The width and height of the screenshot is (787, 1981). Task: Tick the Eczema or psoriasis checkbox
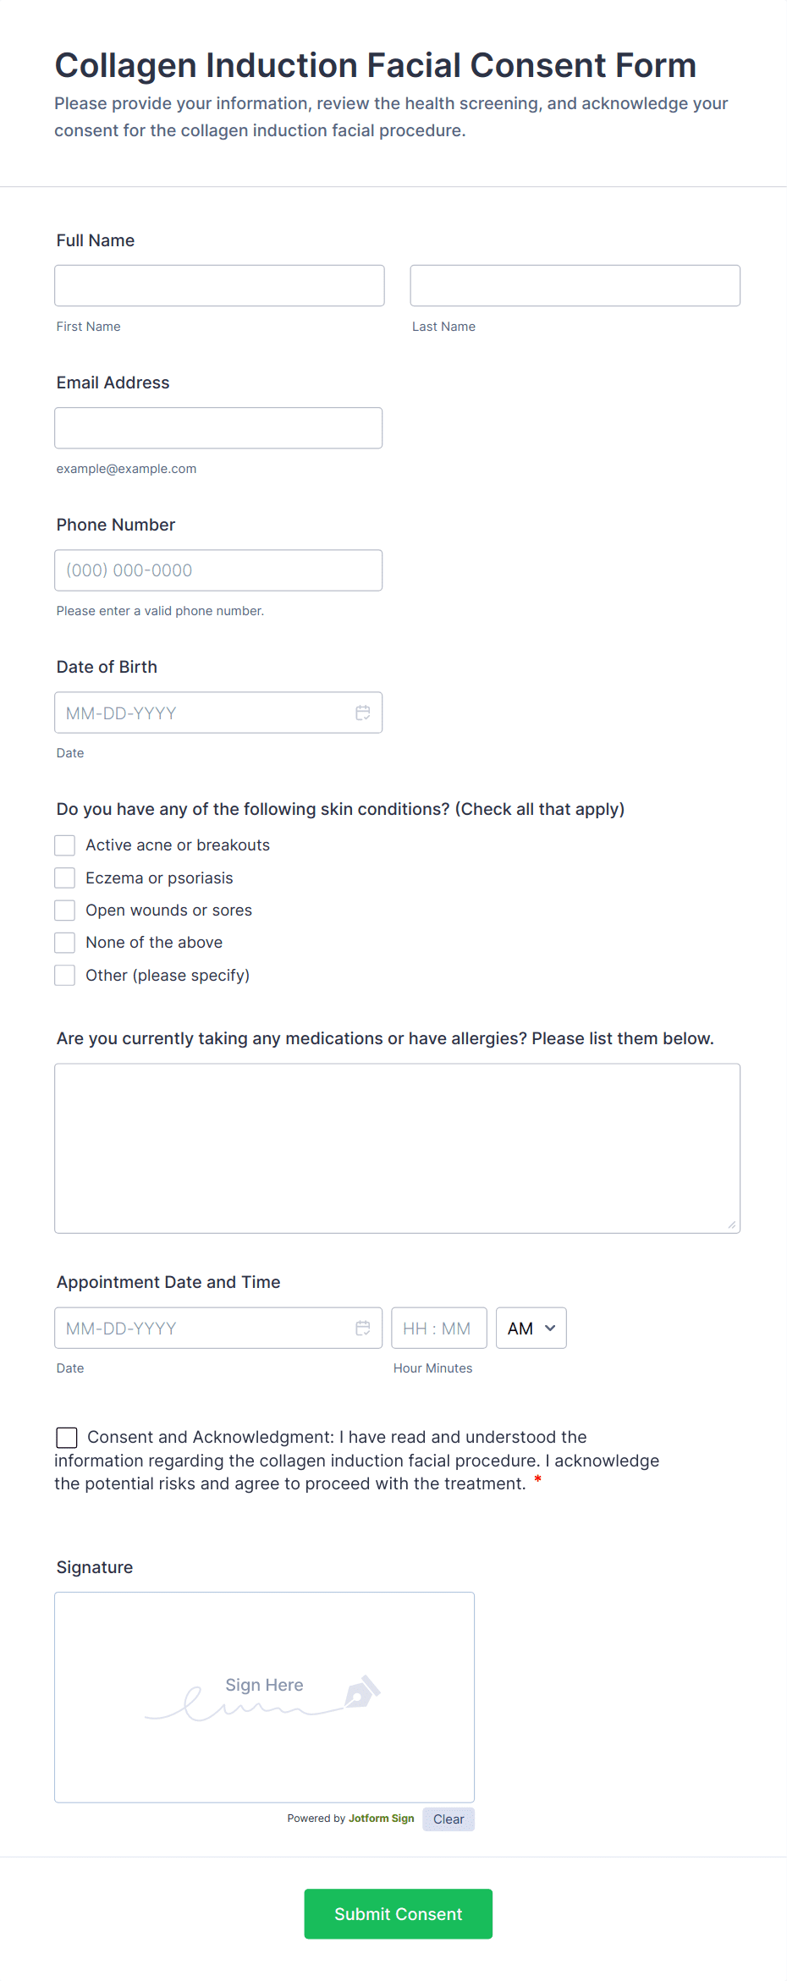[65, 878]
